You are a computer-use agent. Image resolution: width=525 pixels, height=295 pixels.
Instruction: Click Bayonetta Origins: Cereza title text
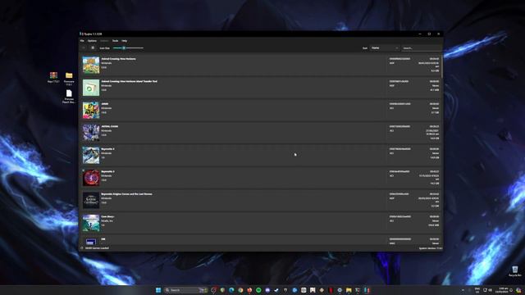(x=126, y=194)
